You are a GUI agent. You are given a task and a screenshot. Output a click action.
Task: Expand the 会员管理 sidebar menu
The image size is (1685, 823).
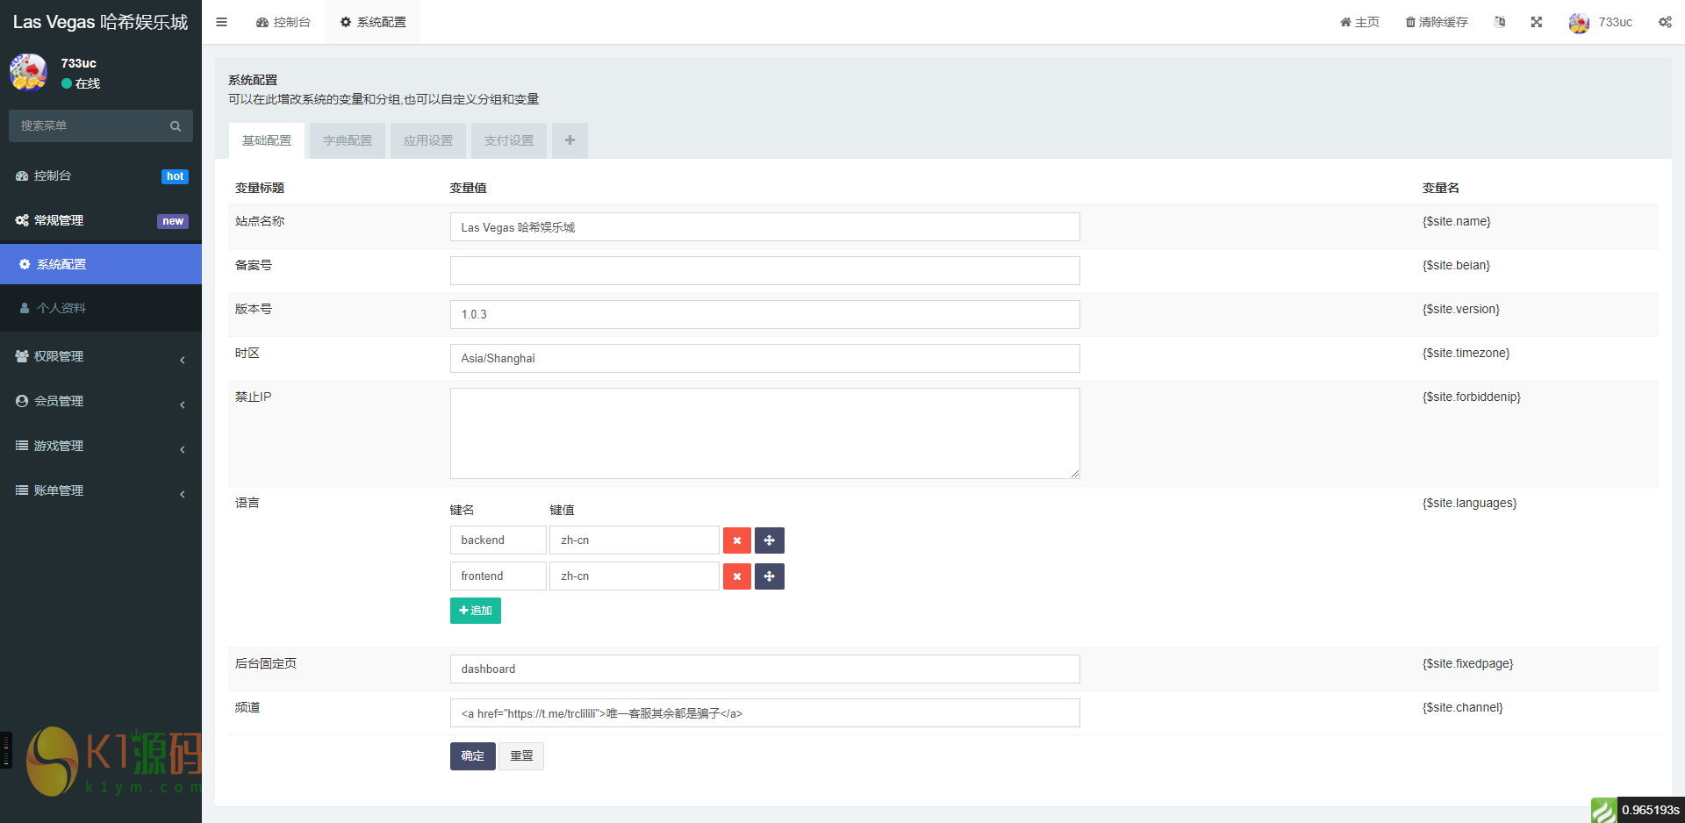[101, 401]
